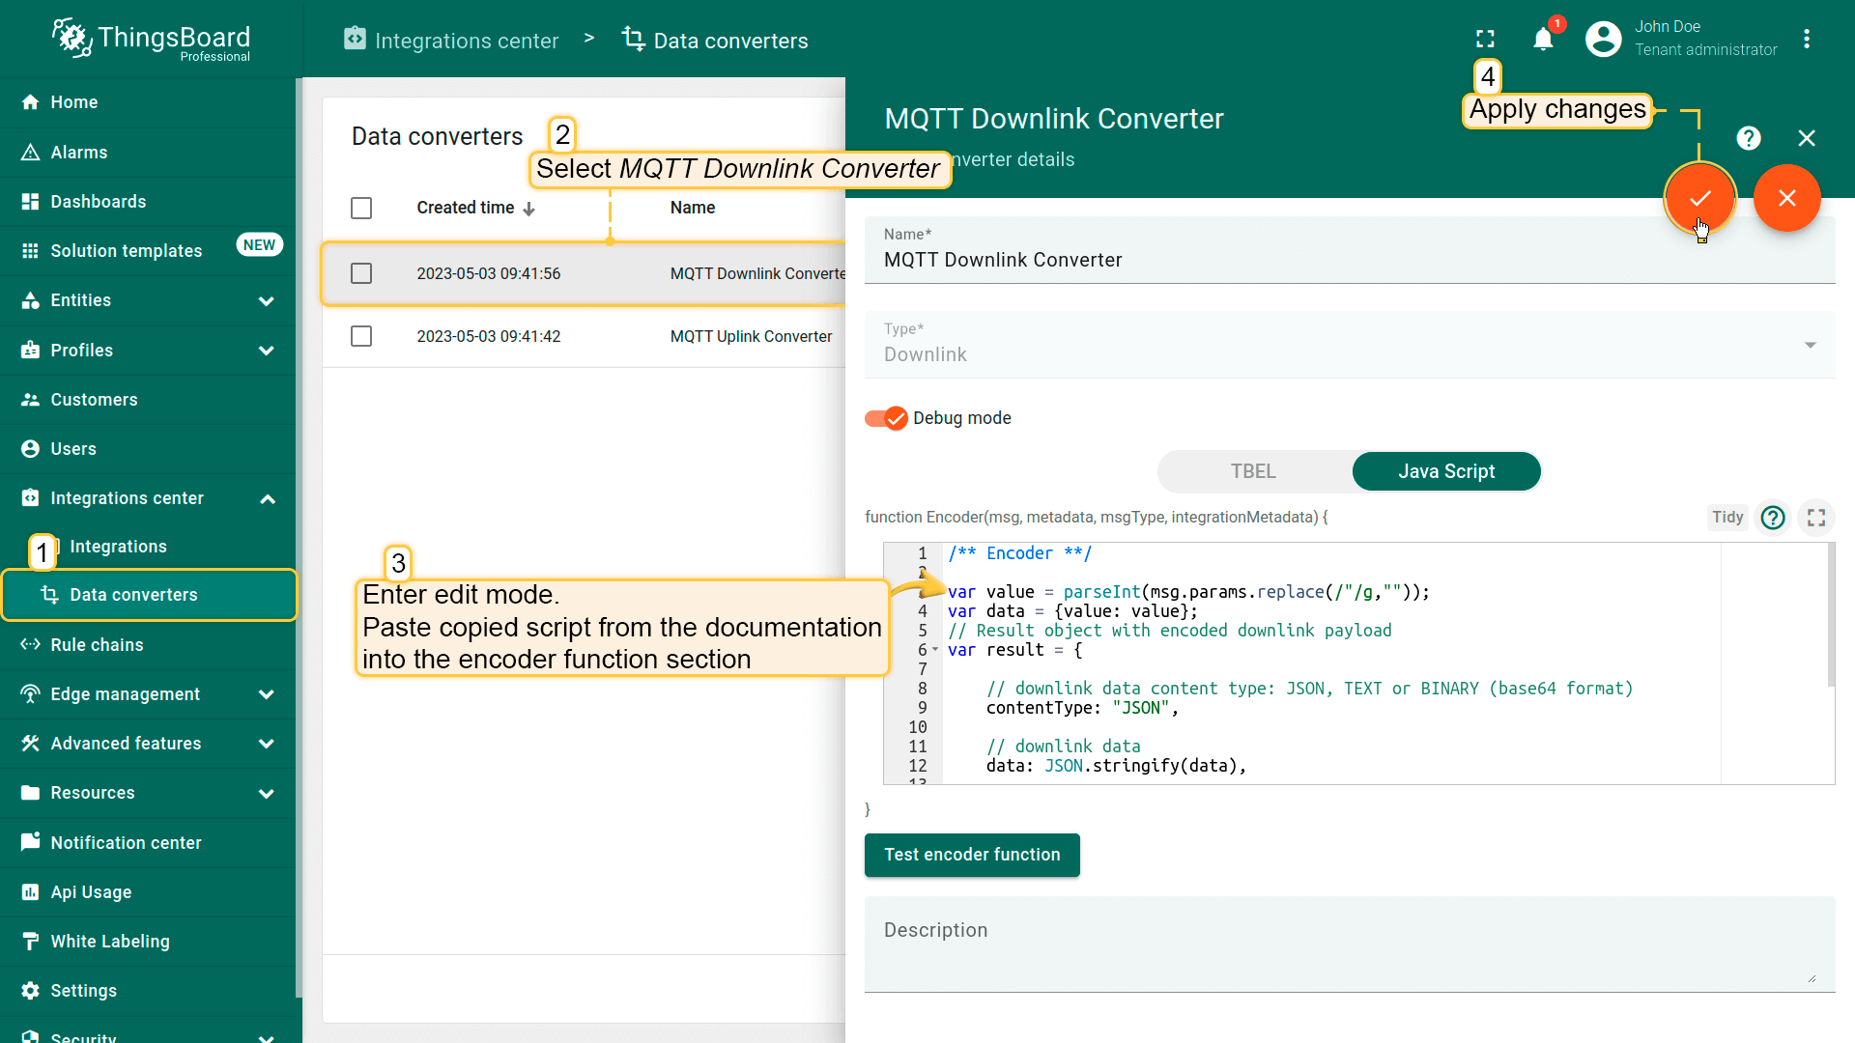This screenshot has height=1043, width=1855.
Task: Click the Tidy code button
Action: pos(1727,518)
